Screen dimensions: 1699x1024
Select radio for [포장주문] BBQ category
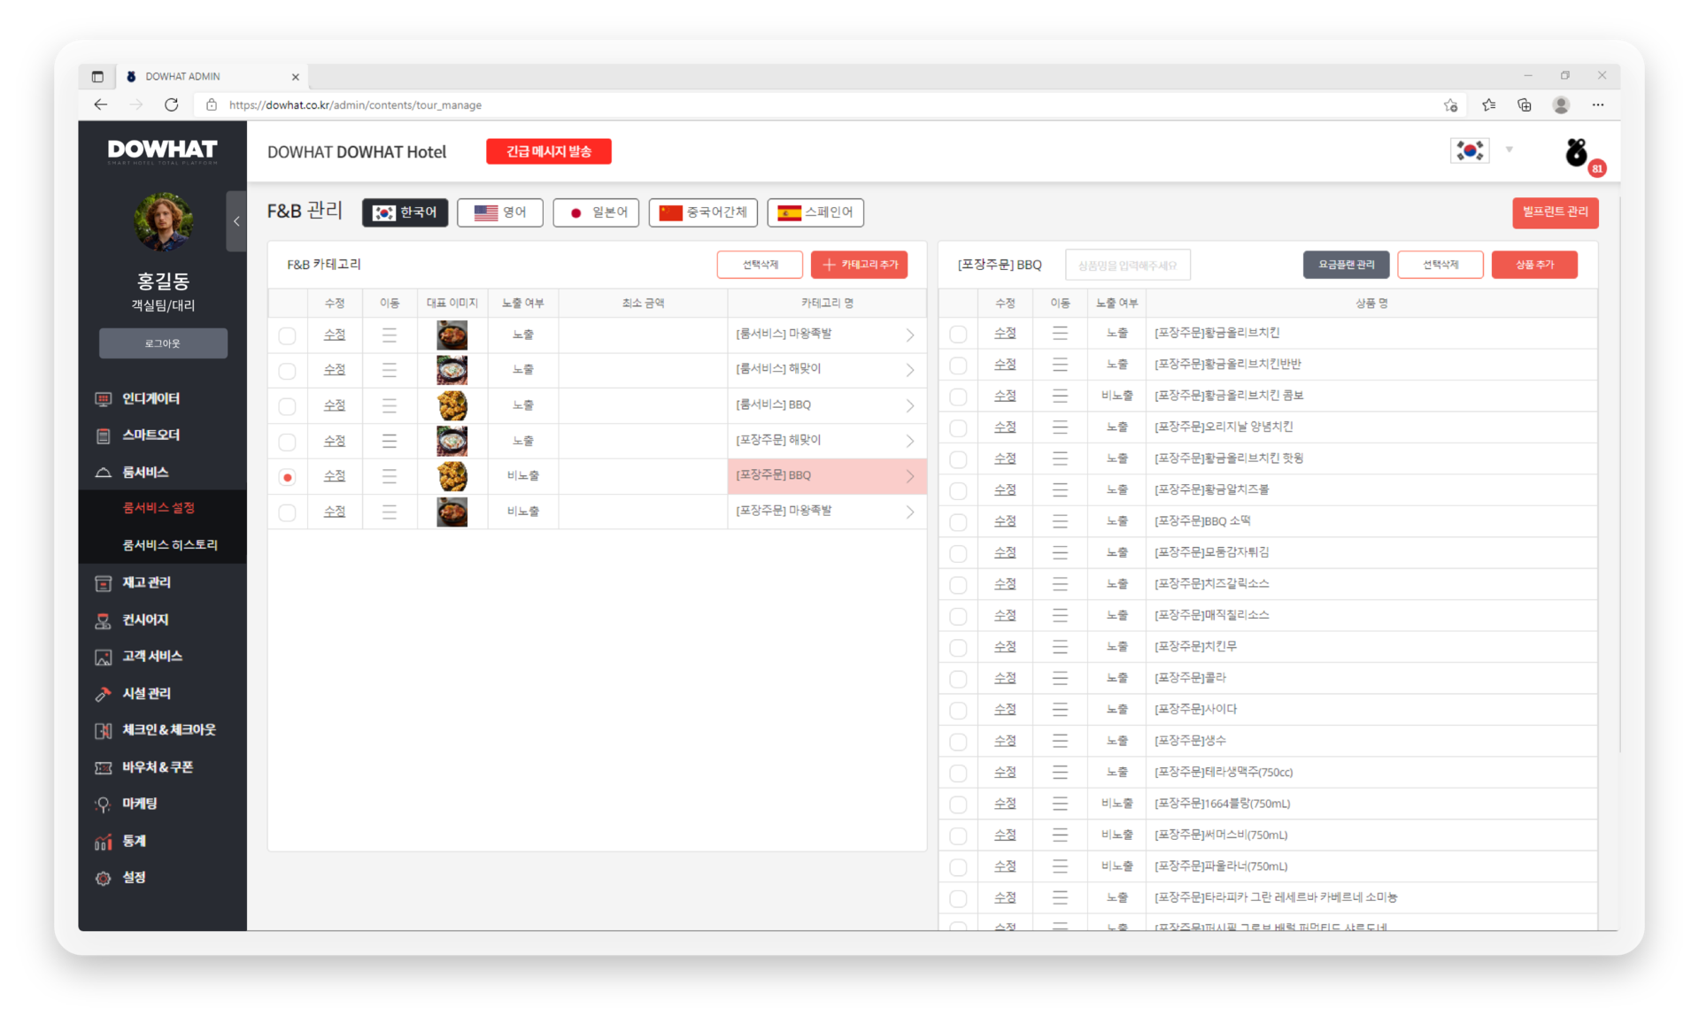pos(287,477)
